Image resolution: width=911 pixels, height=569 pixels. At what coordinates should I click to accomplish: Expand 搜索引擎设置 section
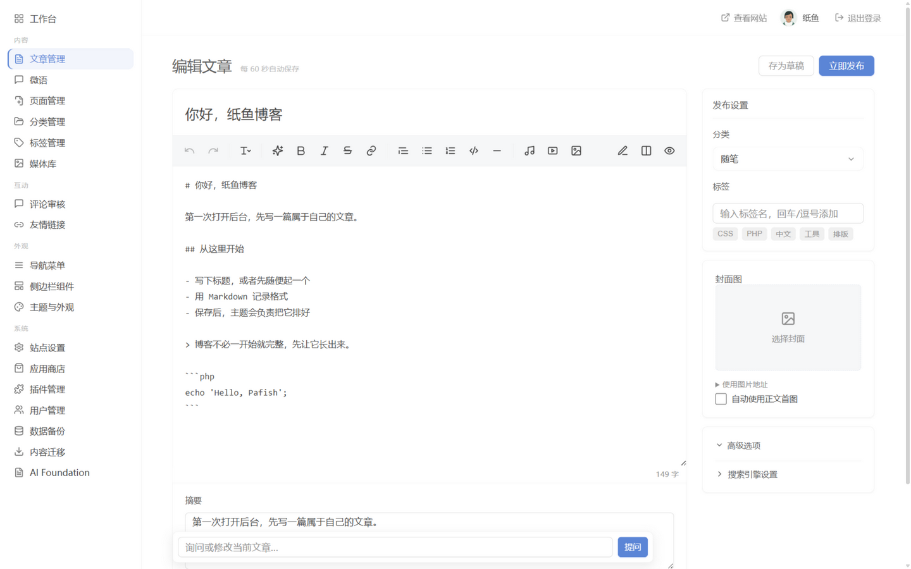tap(747, 474)
